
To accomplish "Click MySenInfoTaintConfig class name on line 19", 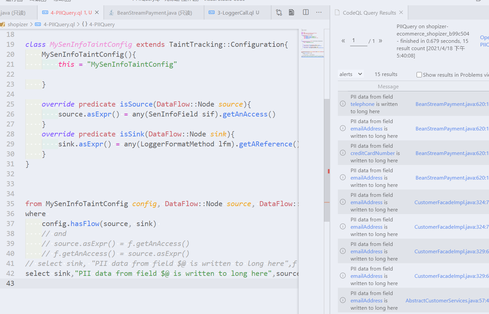I will coord(91,44).
